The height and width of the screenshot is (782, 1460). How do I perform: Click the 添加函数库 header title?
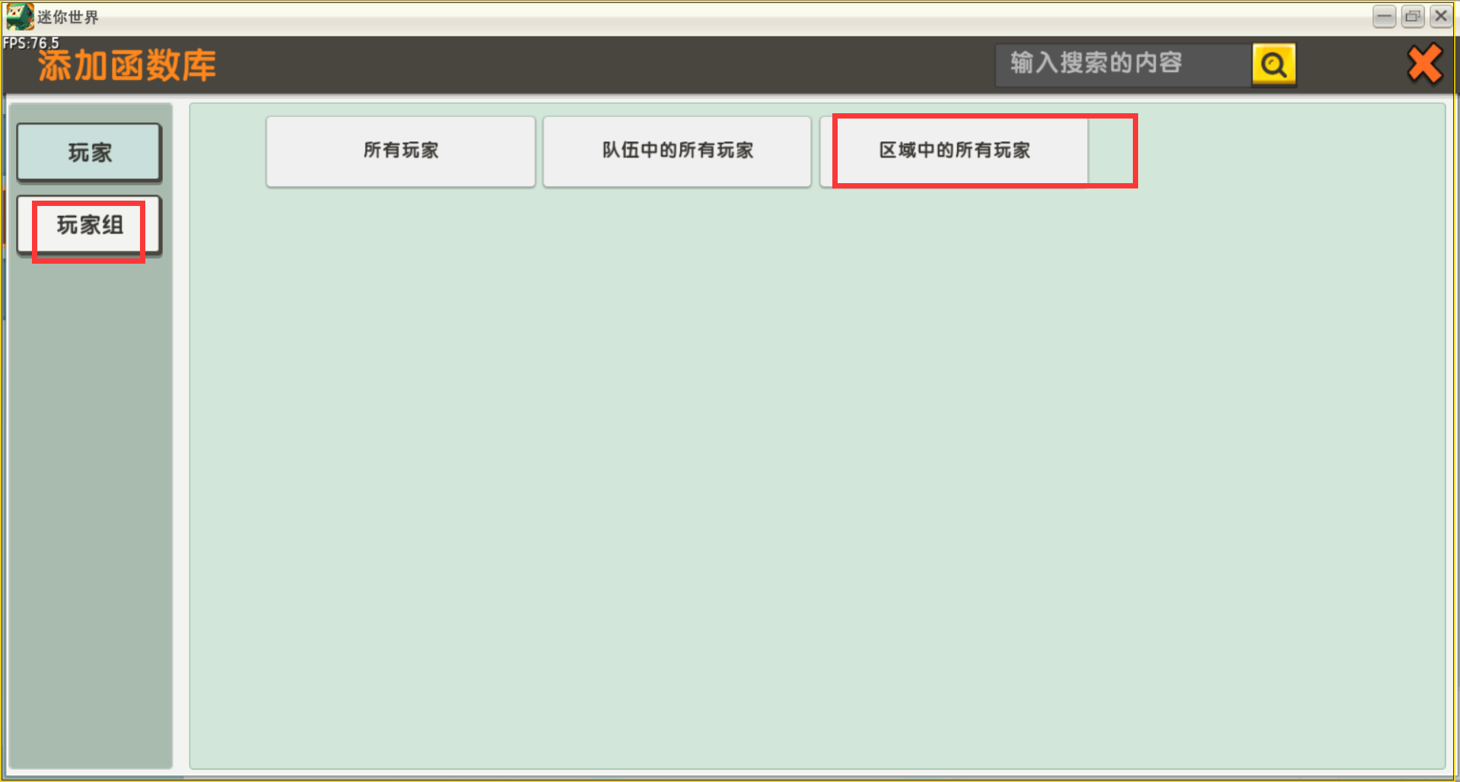coord(127,65)
